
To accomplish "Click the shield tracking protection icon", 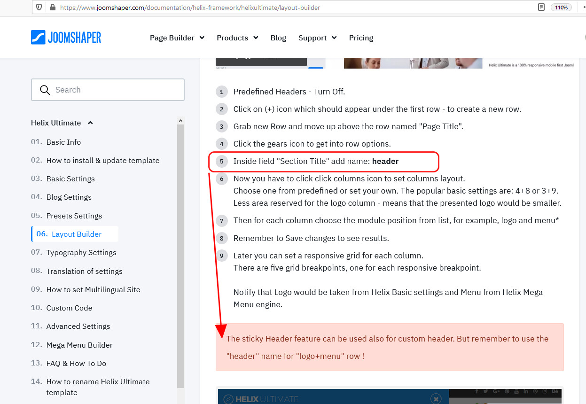I will tap(39, 8).
